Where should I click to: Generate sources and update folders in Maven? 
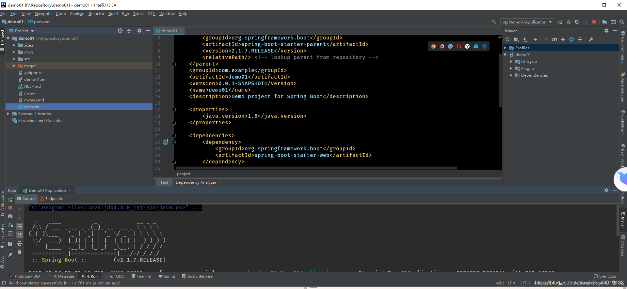pyautogui.click(x=516, y=39)
